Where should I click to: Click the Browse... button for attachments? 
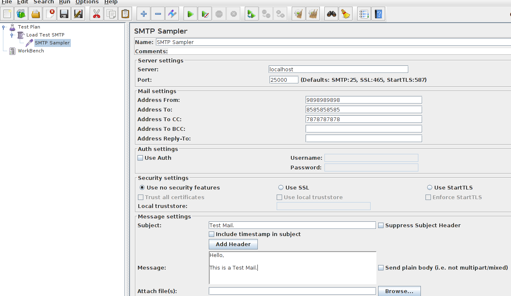point(399,291)
